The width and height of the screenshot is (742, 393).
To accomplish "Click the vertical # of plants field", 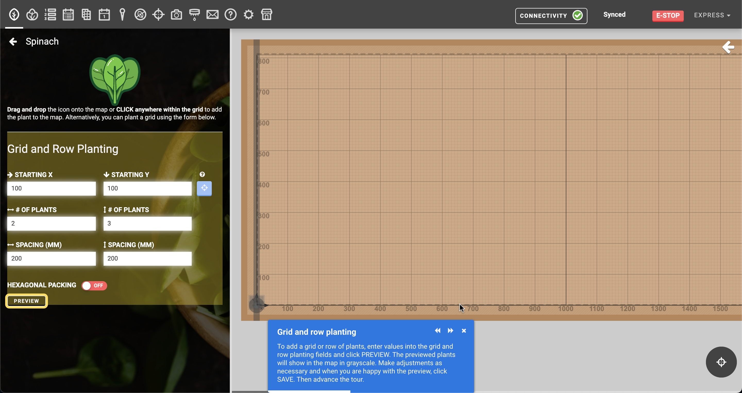I will point(147,224).
